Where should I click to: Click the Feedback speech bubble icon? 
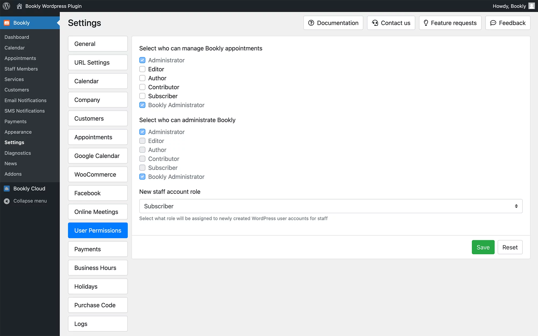click(493, 23)
